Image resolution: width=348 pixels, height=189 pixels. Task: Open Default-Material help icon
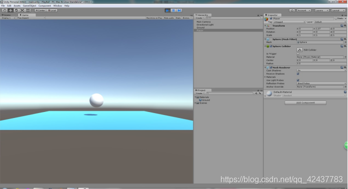[x=345, y=92]
